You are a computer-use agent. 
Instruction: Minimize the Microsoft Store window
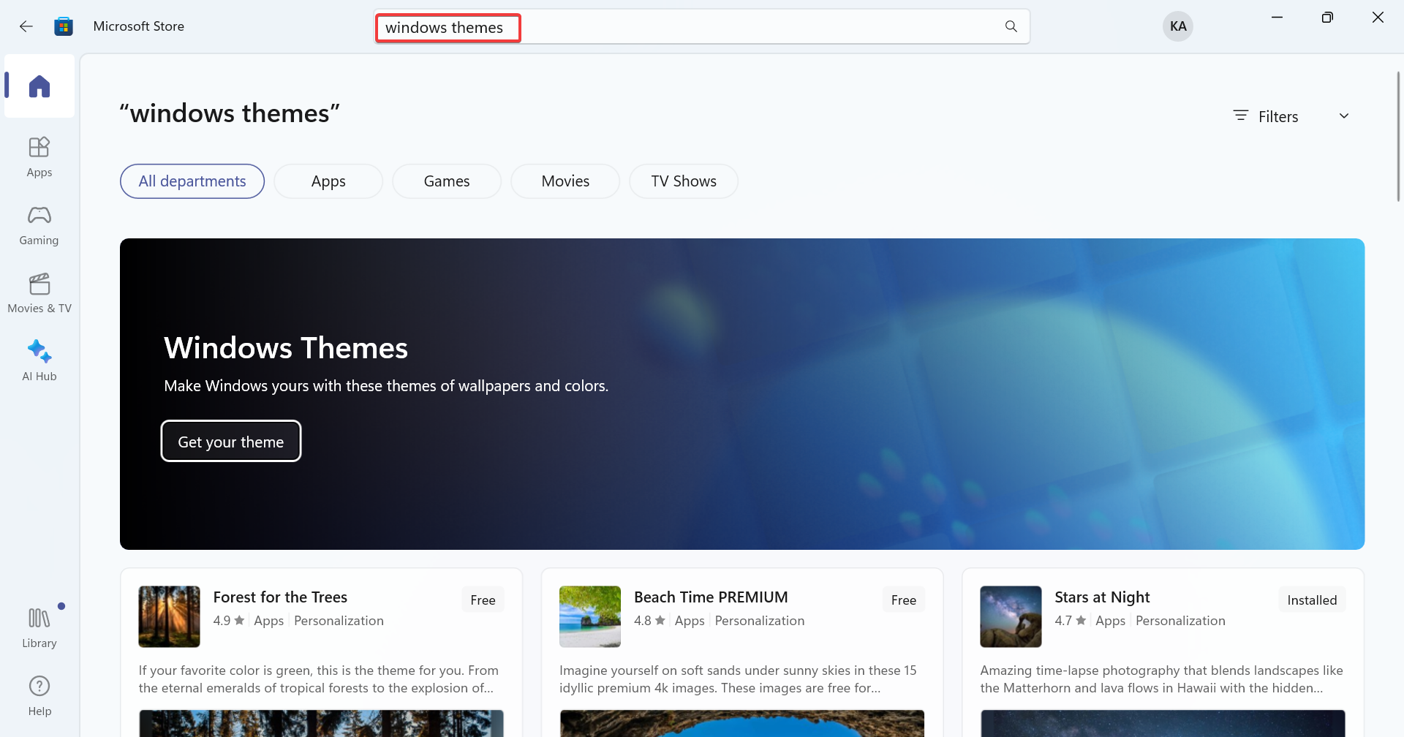[1277, 18]
